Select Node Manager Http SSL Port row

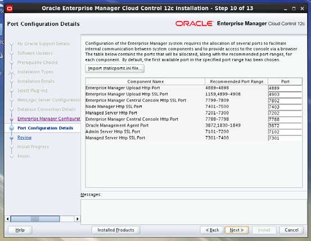[x=193, y=107]
